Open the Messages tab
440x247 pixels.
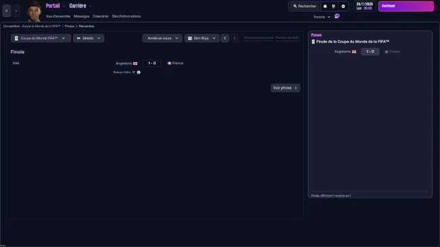pos(81,16)
